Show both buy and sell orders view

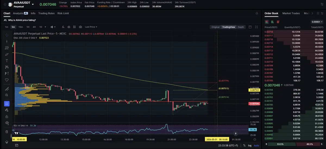click(267, 22)
